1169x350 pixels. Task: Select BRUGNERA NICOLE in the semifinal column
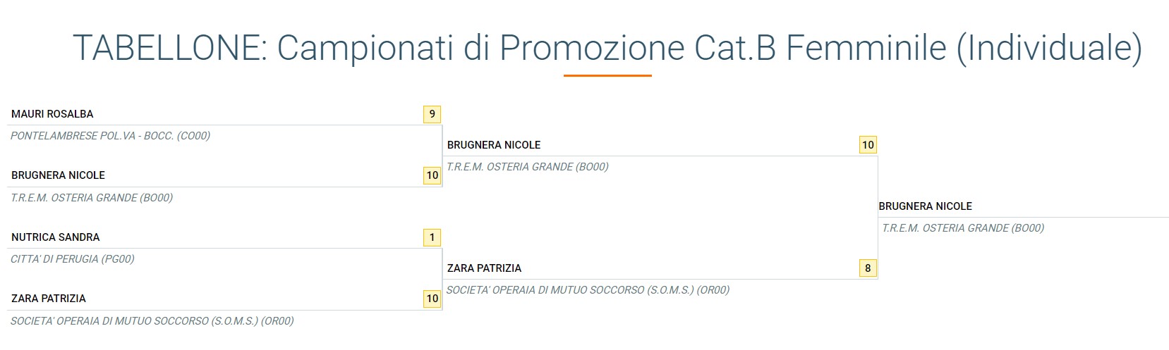click(x=494, y=145)
